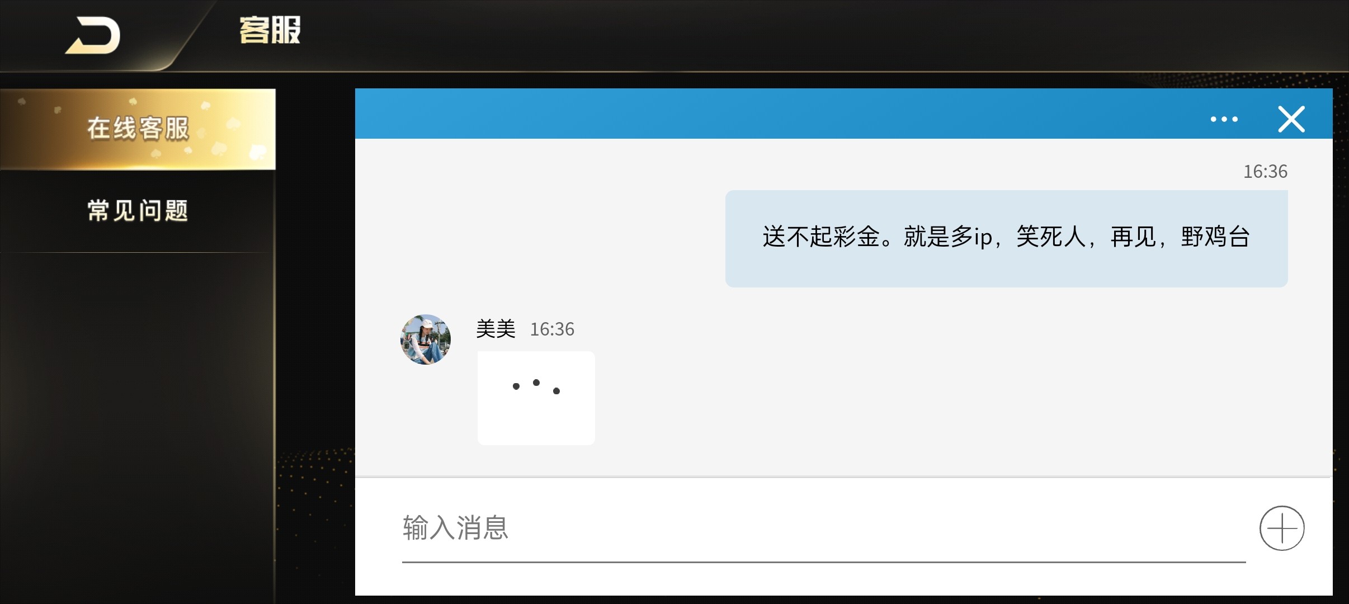1349x604 pixels.
Task: View agent 美美's avatar photo
Action: click(x=426, y=339)
